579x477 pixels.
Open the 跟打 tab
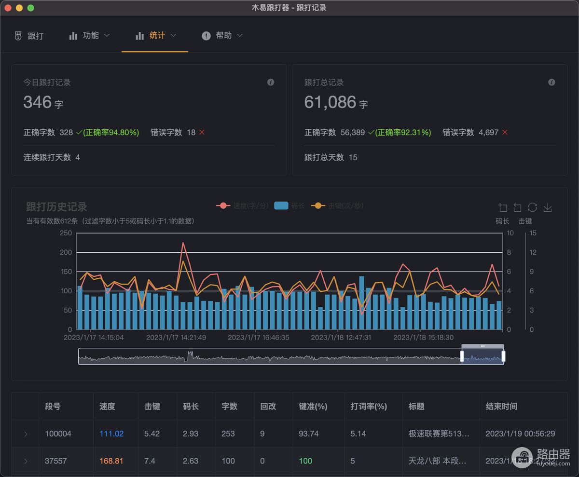(x=29, y=36)
